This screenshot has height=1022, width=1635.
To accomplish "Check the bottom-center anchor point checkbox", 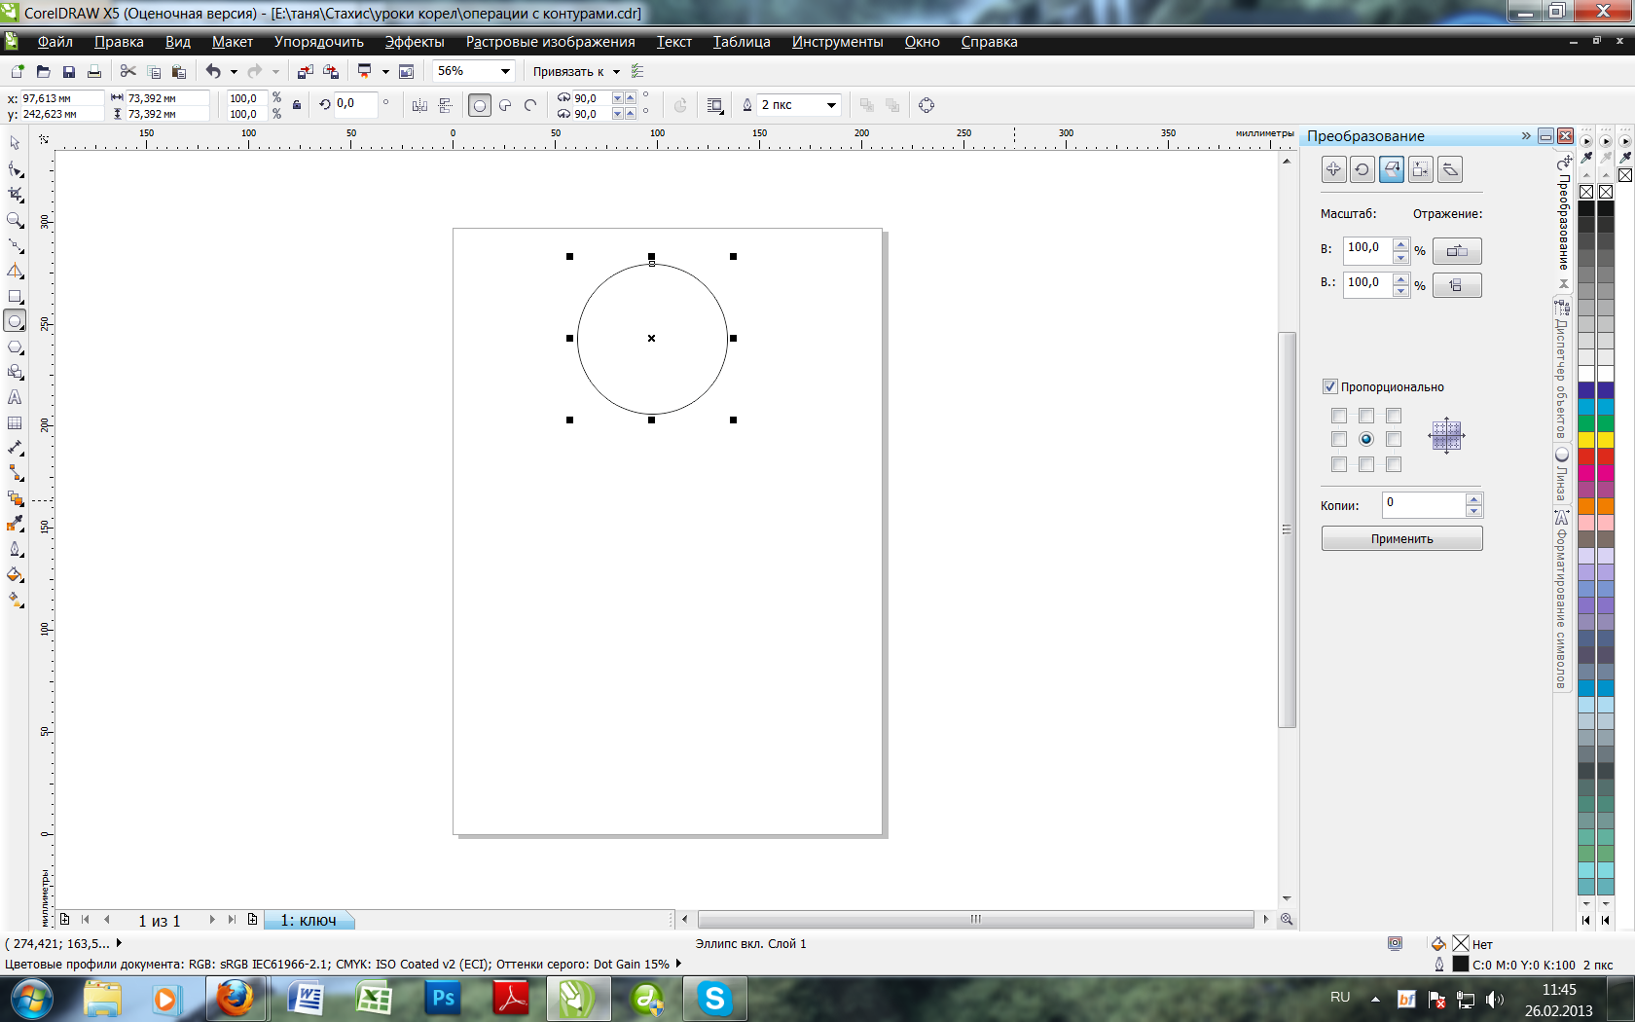I will (x=1366, y=464).
